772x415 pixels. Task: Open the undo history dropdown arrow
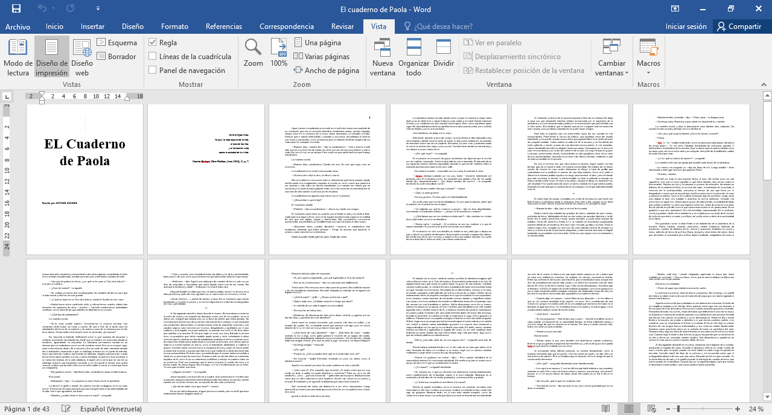pyautogui.click(x=53, y=9)
